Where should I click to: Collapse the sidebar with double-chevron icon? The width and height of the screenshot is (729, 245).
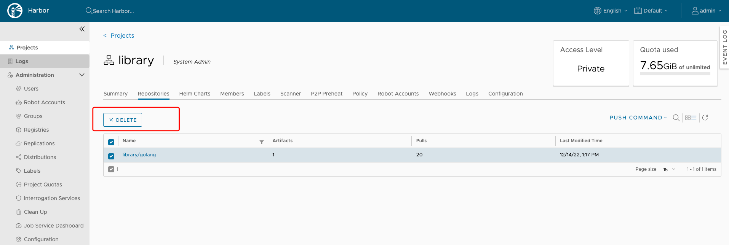click(82, 29)
